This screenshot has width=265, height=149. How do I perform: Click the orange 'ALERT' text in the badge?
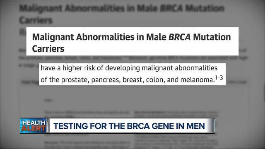pyautogui.click(x=34, y=129)
